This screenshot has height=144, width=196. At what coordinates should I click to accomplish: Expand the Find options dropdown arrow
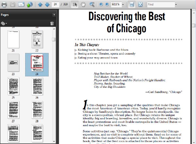pyautogui.click(x=176, y=5)
